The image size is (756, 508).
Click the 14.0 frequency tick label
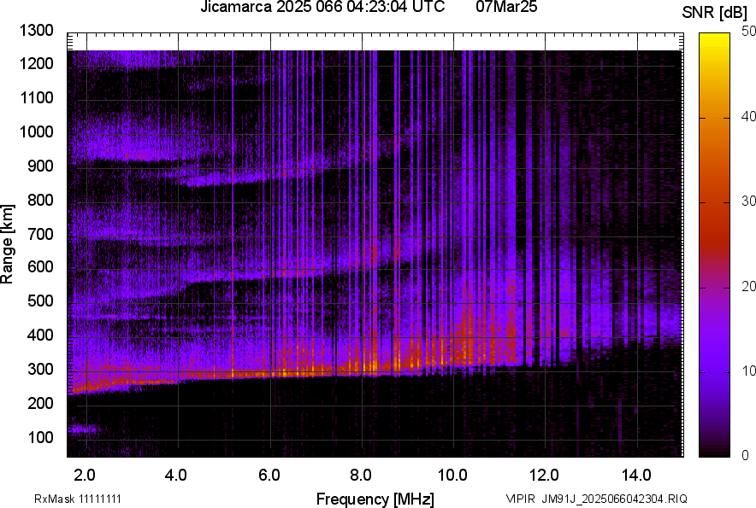635,475
